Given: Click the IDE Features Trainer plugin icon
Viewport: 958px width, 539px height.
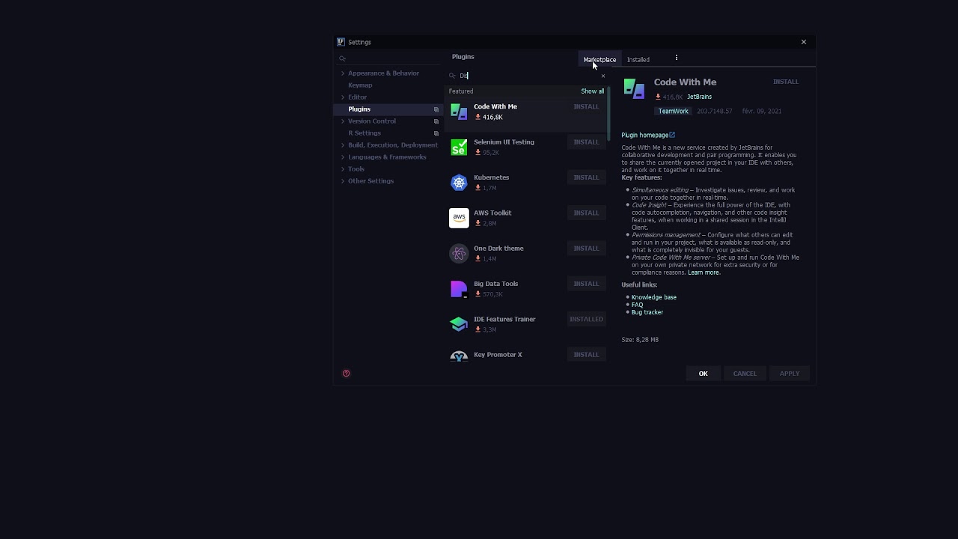Looking at the screenshot, I should (x=459, y=324).
